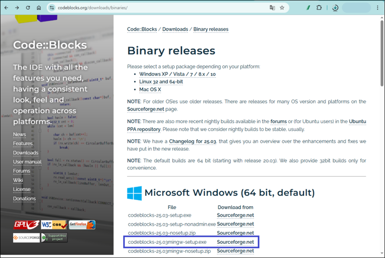Download codeblocks-25.03-nosetup.zip from Sourceforge.net
385x258 pixels.
(x=235, y=233)
